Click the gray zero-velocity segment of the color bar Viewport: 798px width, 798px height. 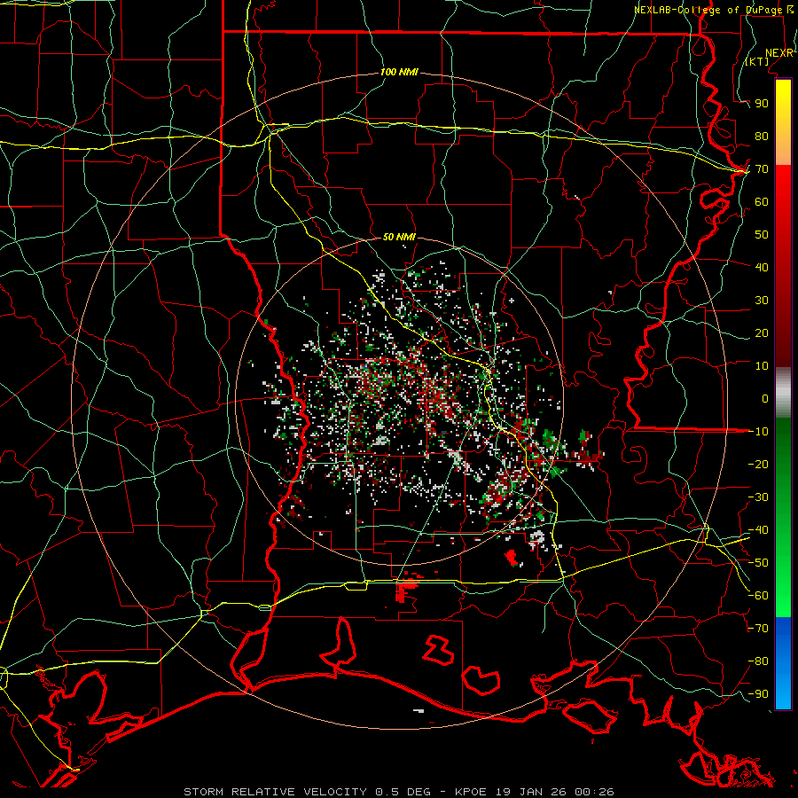coord(783,392)
